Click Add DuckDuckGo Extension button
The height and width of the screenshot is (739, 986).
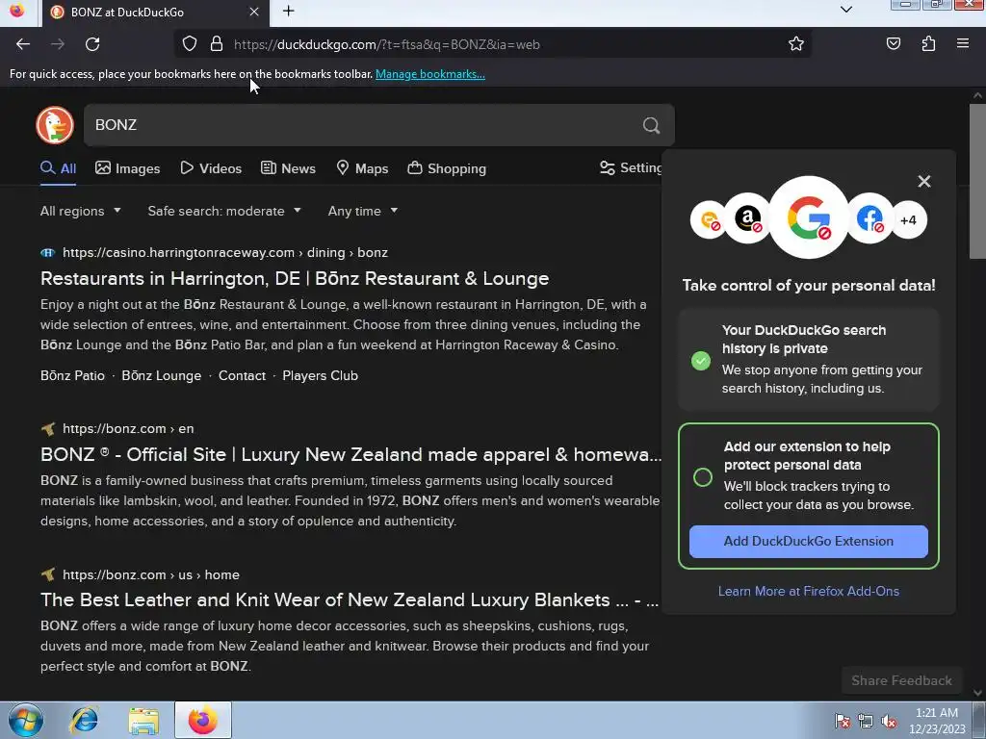808,541
